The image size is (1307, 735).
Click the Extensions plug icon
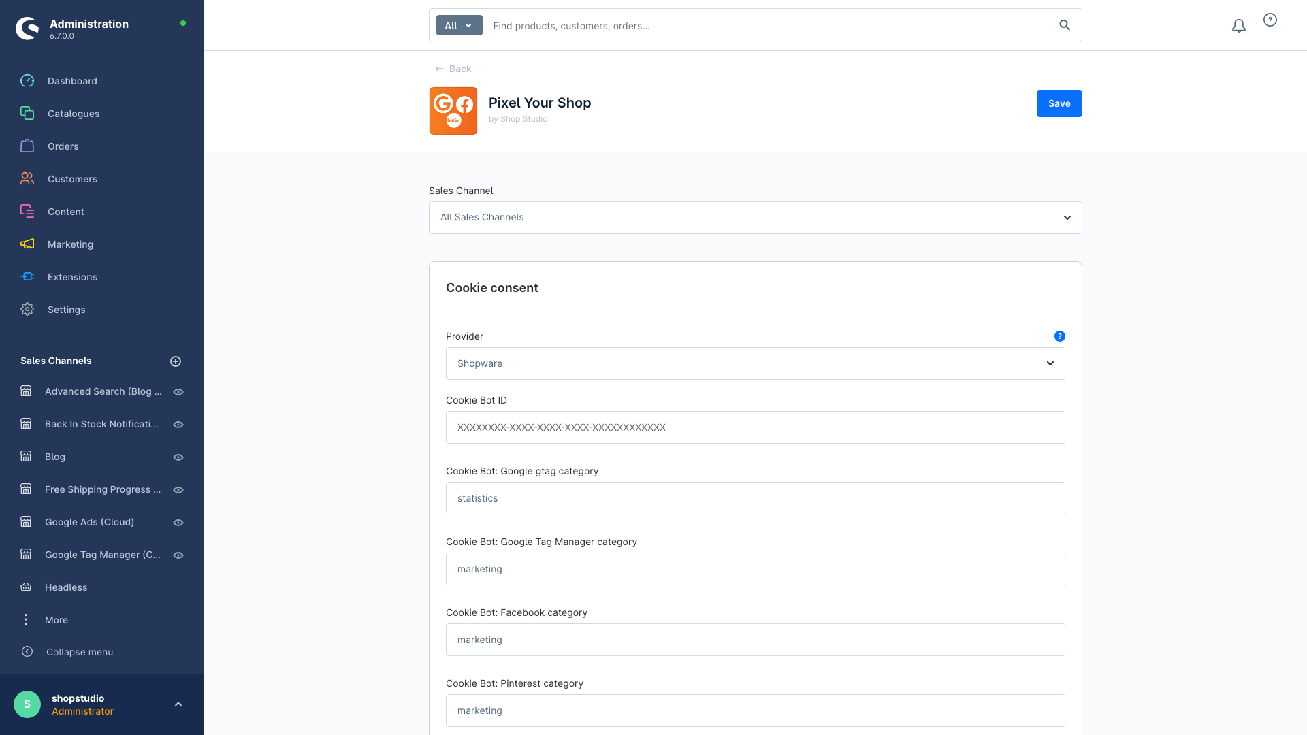click(x=27, y=277)
